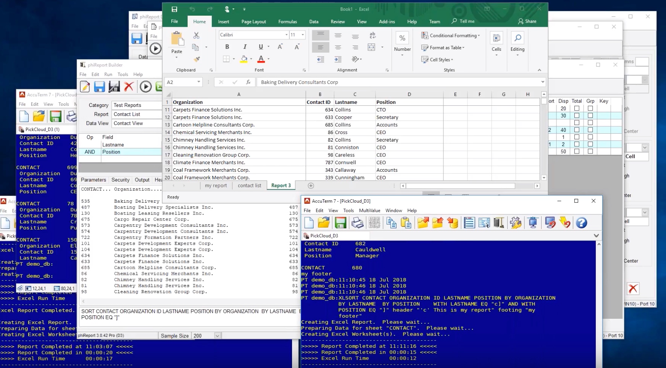Check Total box in Disp 40 row
The image size is (666, 368).
coord(577,130)
